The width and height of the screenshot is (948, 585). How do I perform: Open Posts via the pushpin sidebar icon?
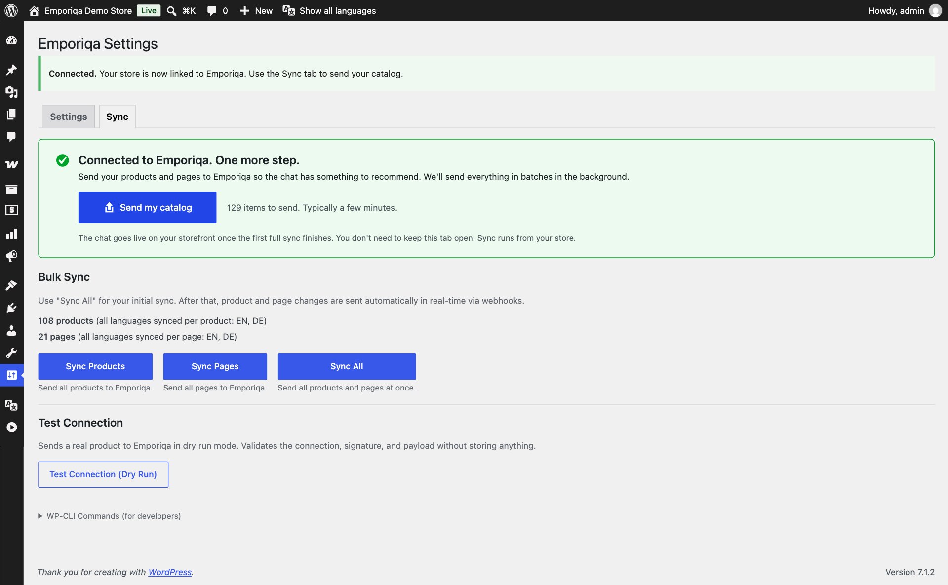tap(11, 70)
